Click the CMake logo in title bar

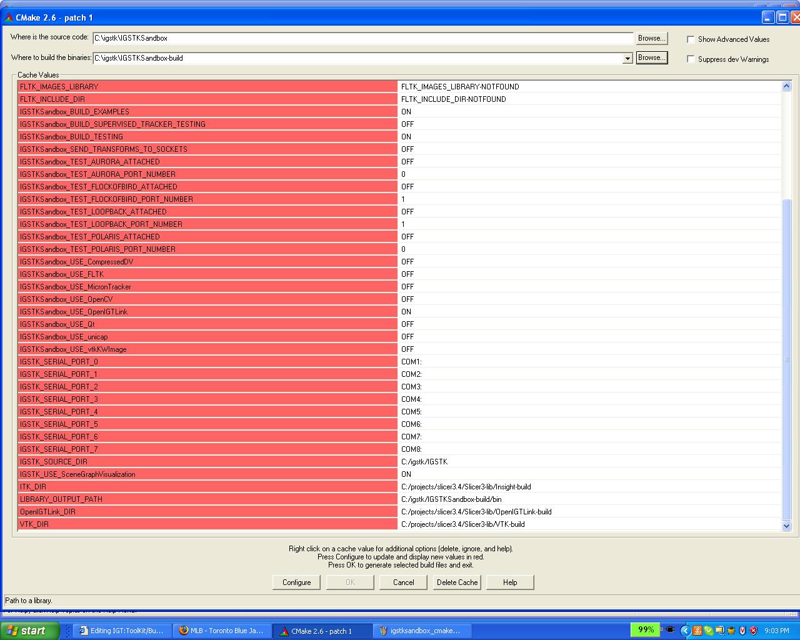(x=9, y=17)
